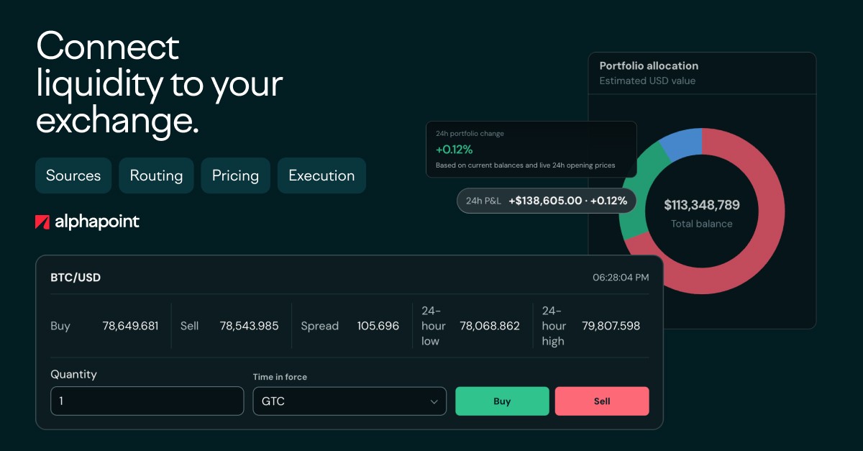This screenshot has height=451, width=863.
Task: Click the Spread value 105.696
Action: coord(378,326)
